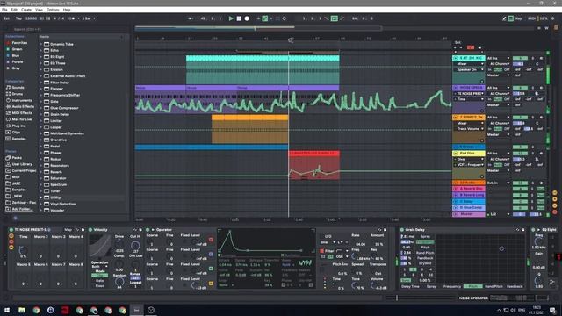562x316 pixels.
Task: Toggle Operator oscillator A yellow button
Action: click(x=211, y=284)
